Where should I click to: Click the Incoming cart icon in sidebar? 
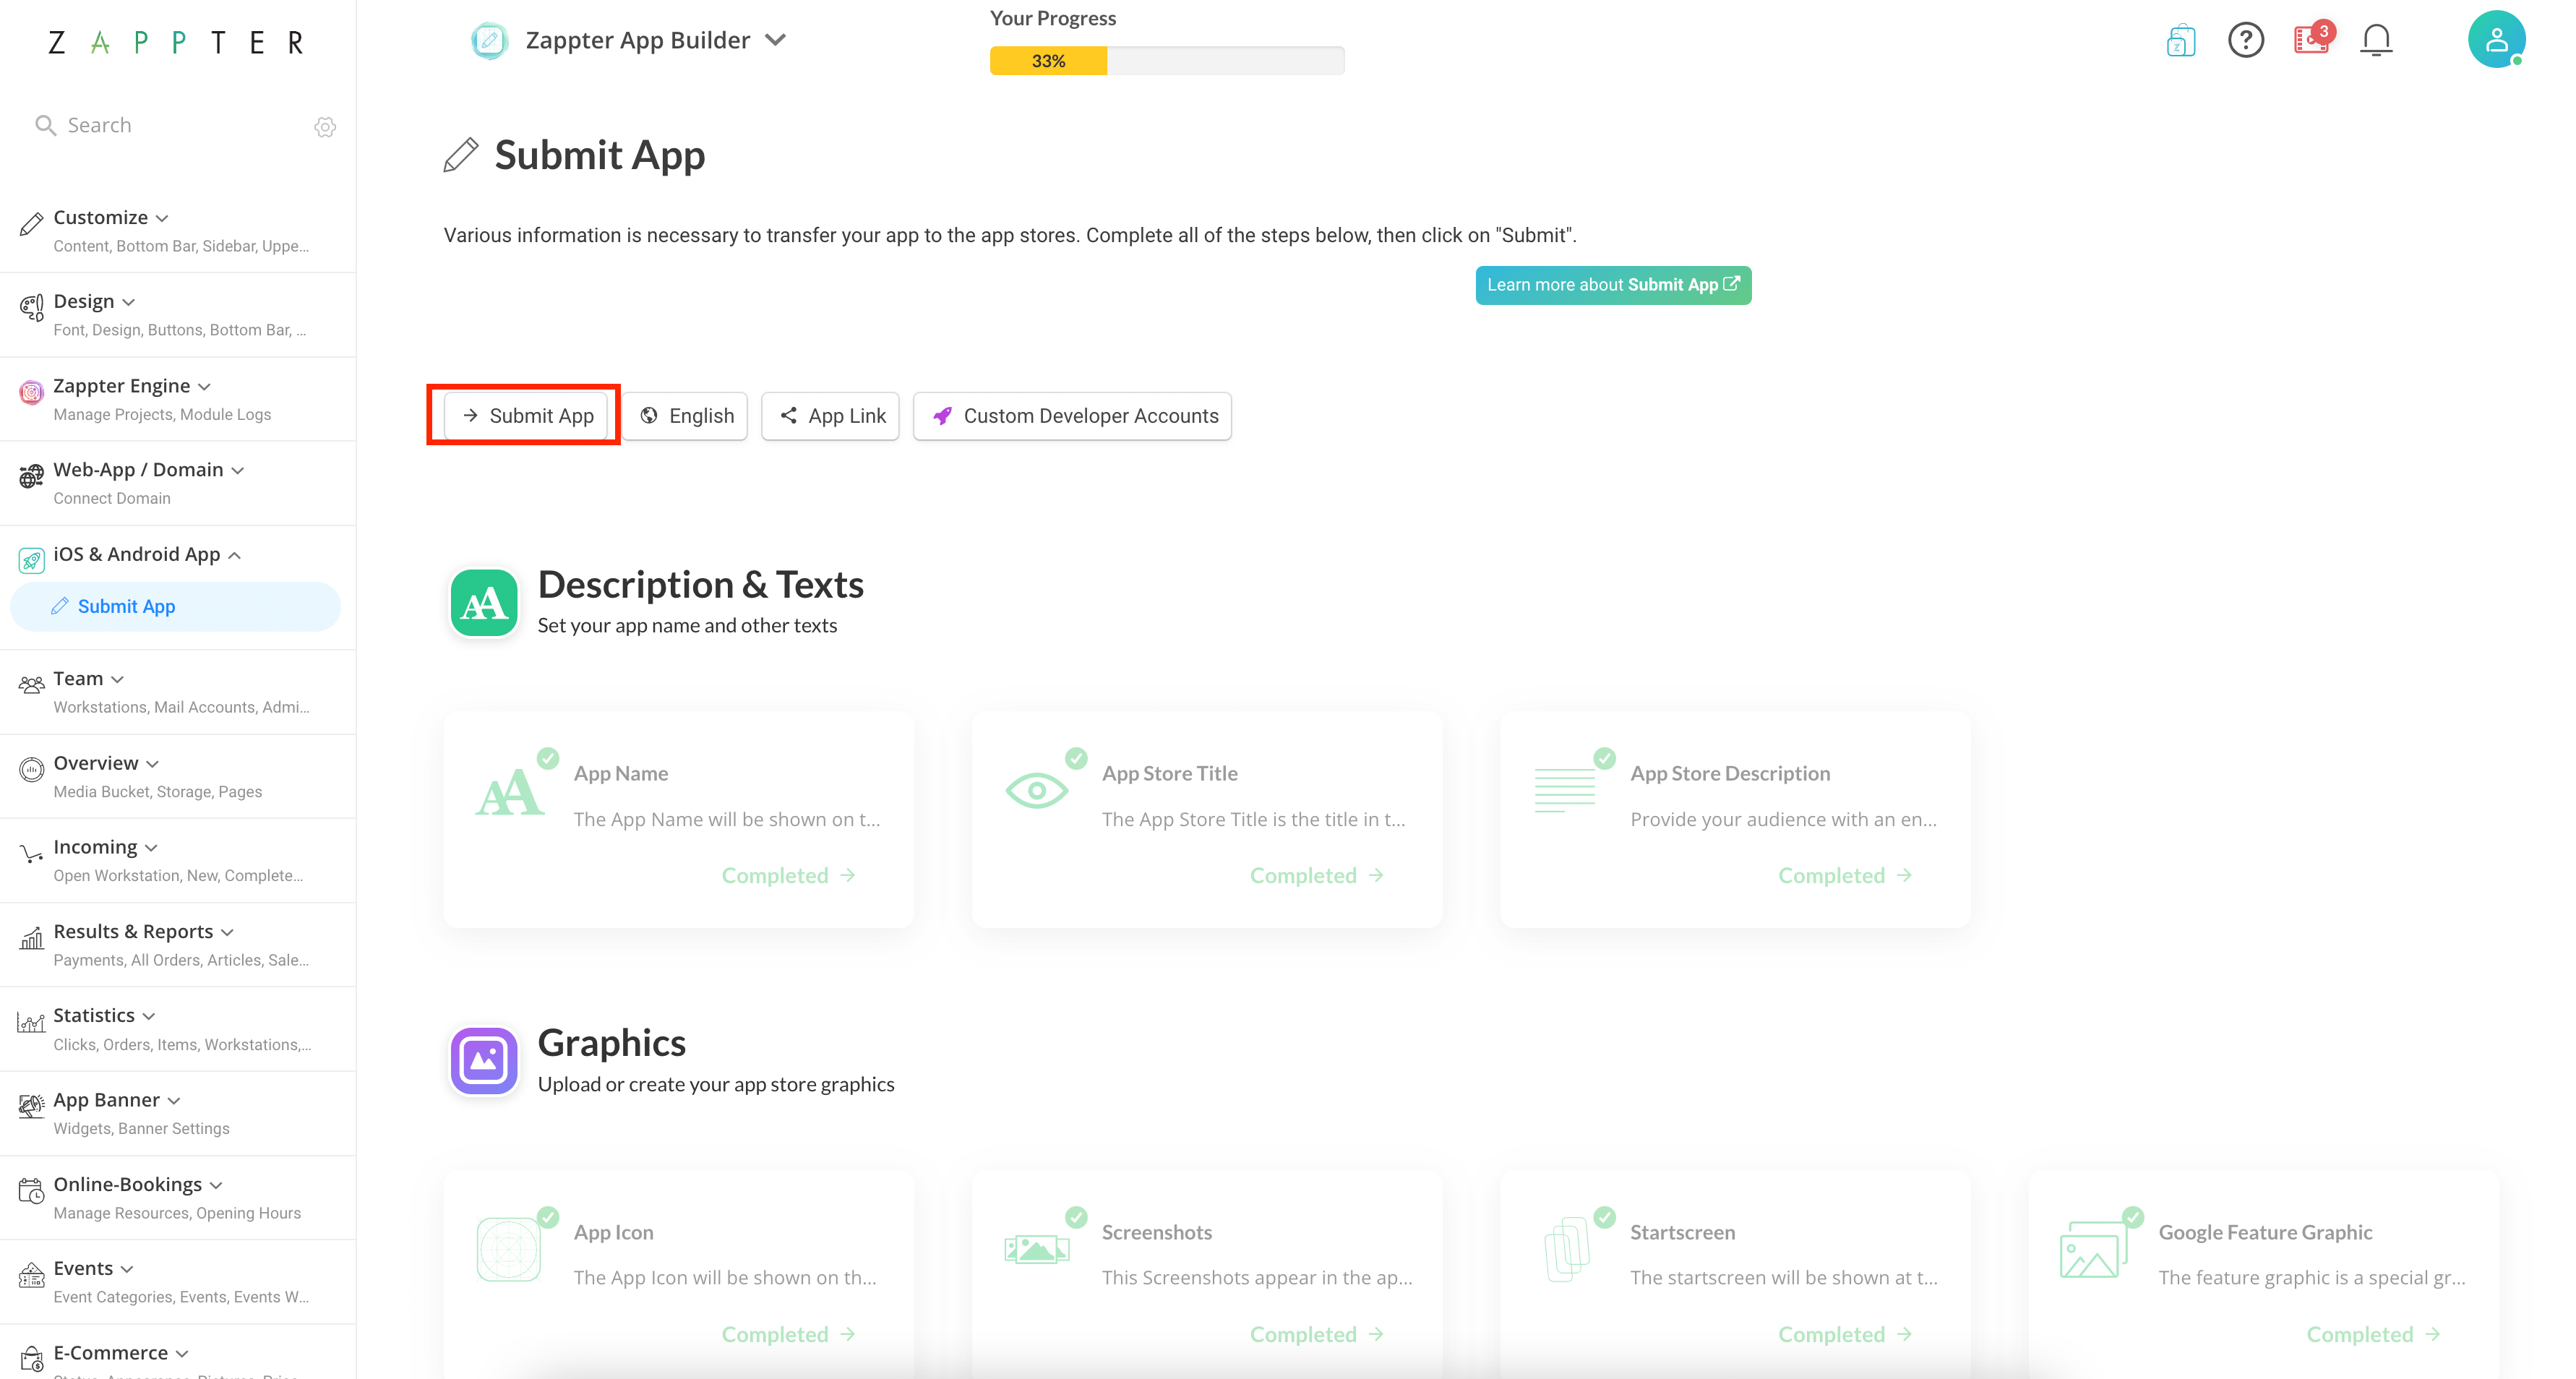click(x=31, y=854)
